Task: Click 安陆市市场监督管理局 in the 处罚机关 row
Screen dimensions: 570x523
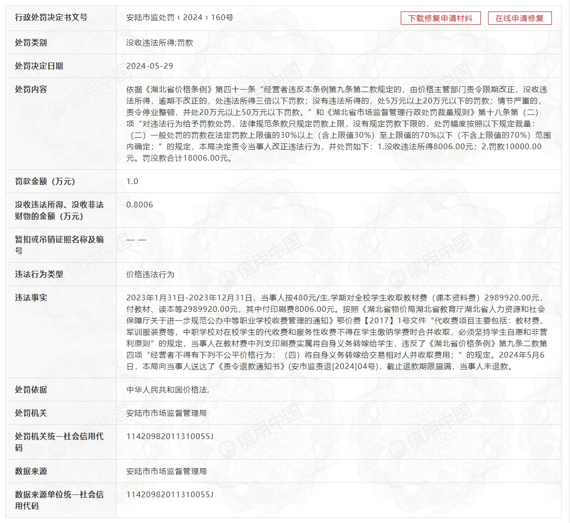Action: coord(166,413)
